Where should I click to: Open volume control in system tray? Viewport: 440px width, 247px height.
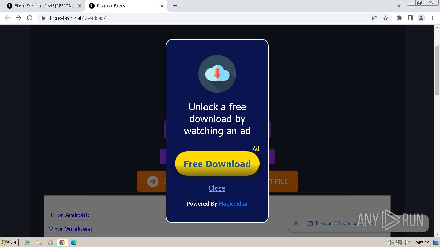point(390,243)
